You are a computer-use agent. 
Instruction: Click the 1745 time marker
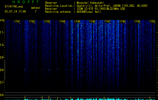77,21
